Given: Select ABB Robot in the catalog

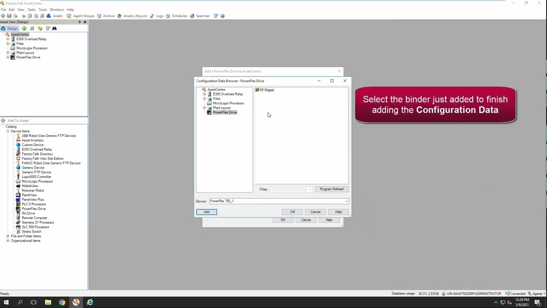Looking at the screenshot, I should pyautogui.click(x=48, y=136).
